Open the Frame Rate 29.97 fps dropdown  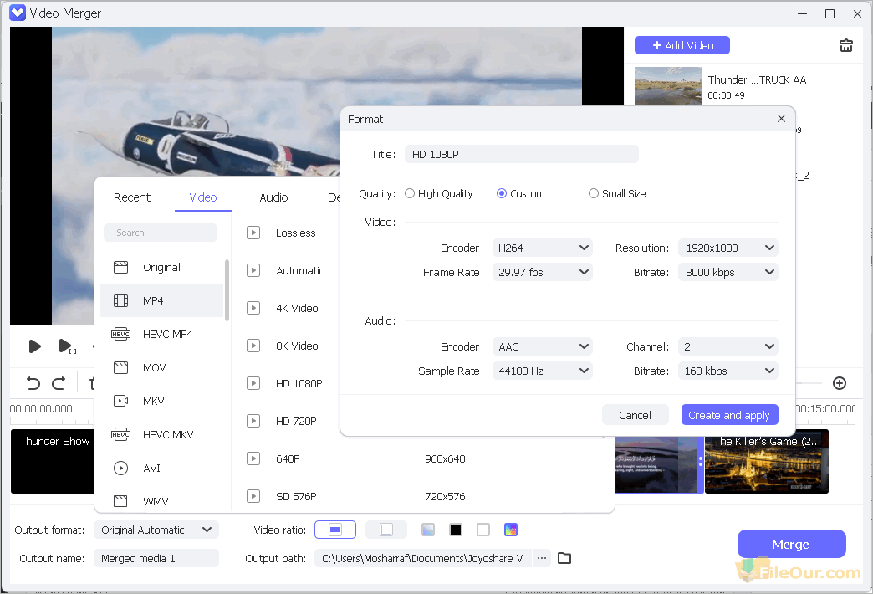pyautogui.click(x=542, y=272)
